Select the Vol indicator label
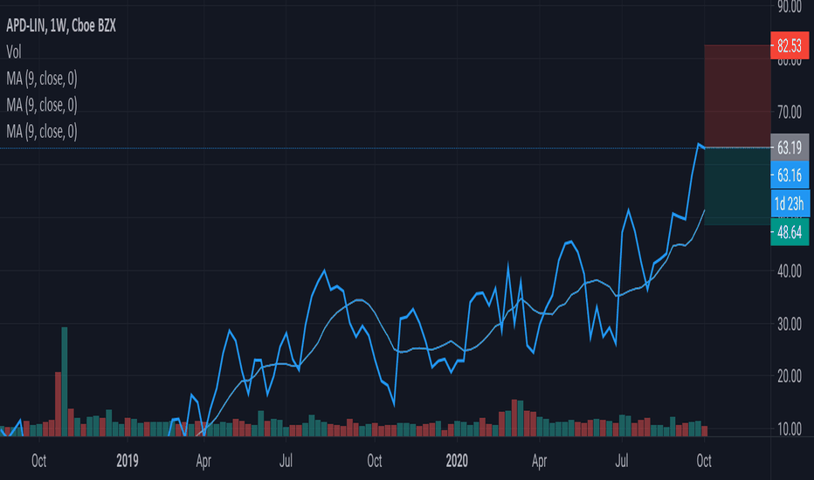Viewport: 814px width, 480px height. (13, 51)
